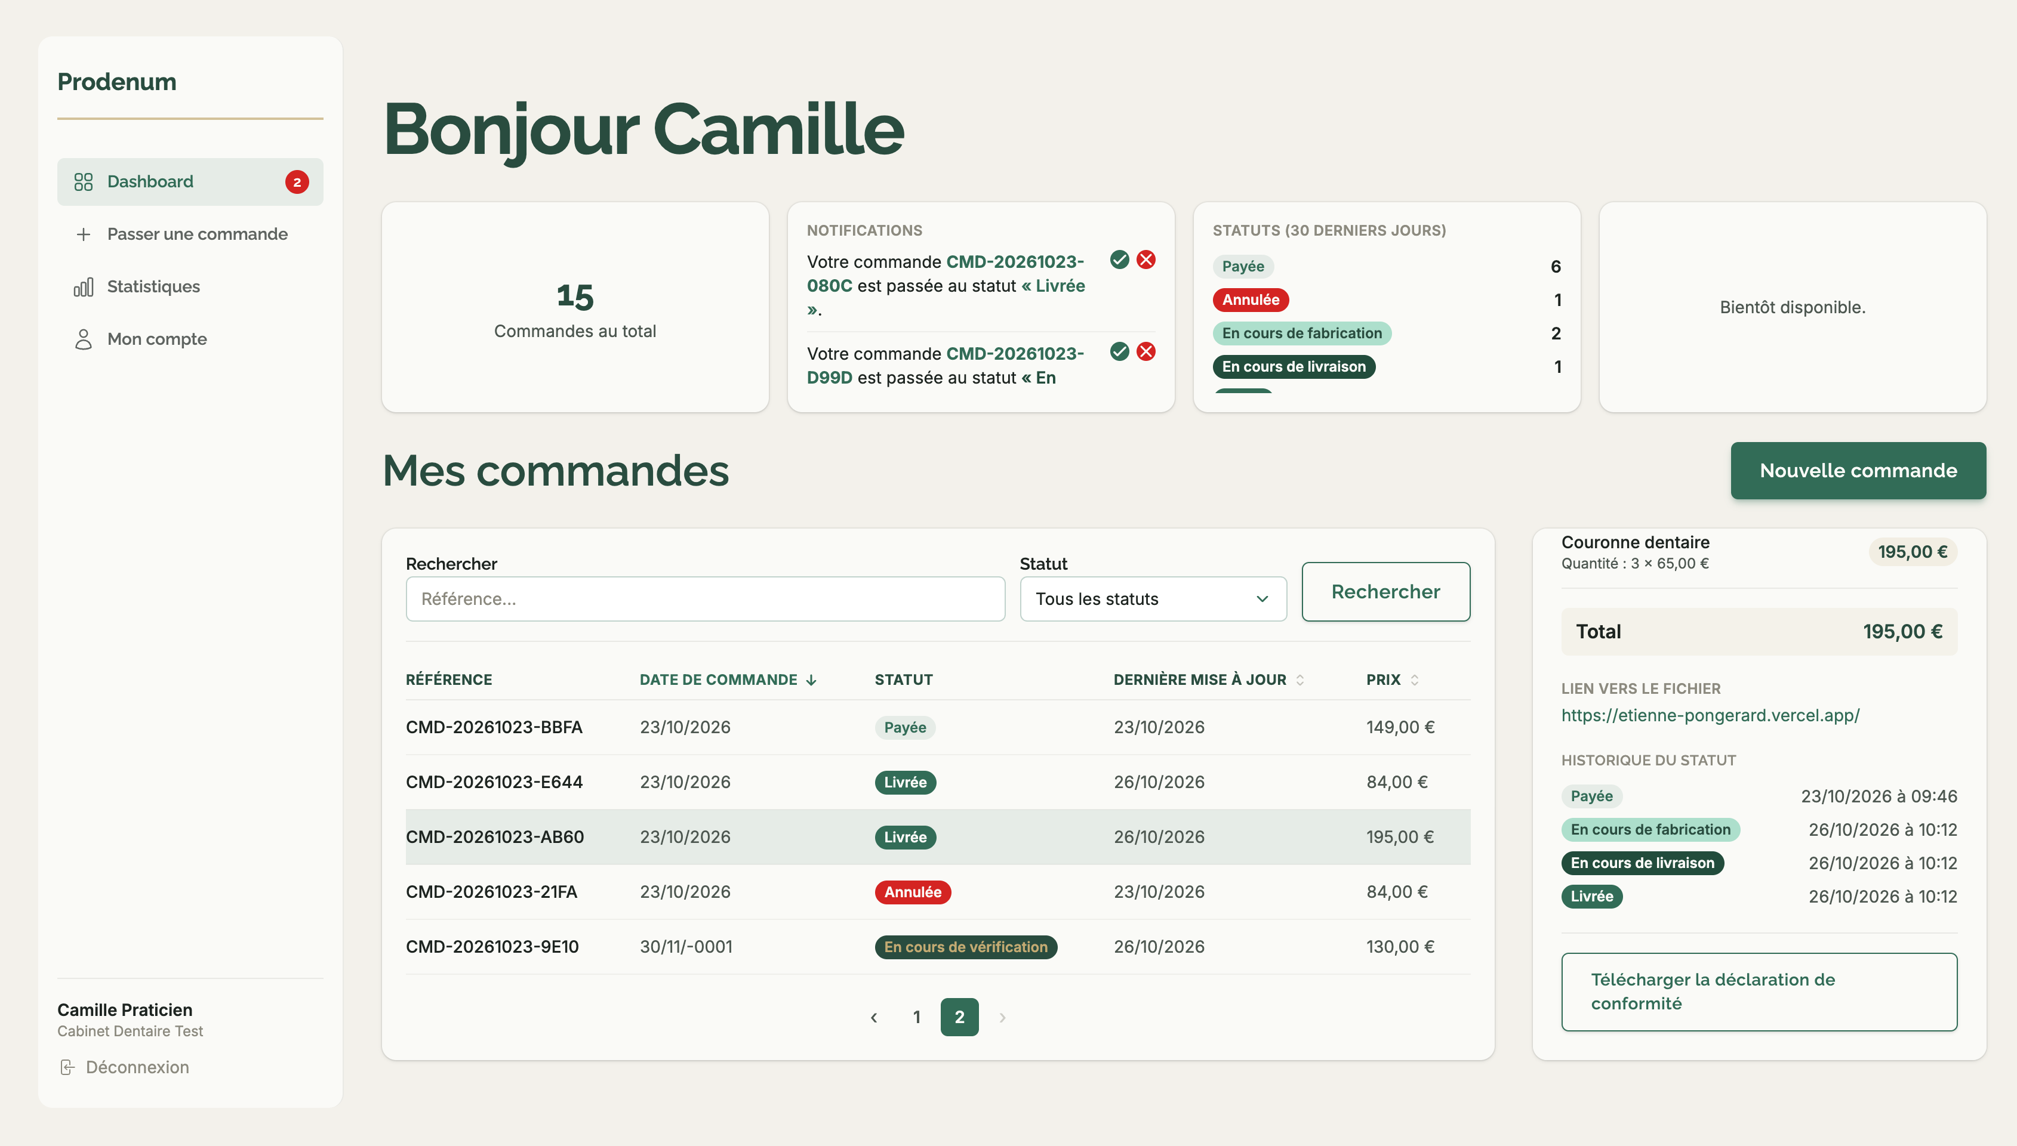Select order row CMD-20261023-21FA
The image size is (2017, 1146).
tap(937, 892)
